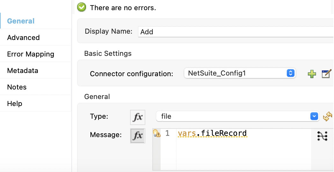The width and height of the screenshot is (334, 172).
Task: Click the green plus to add connector configuration
Action: click(x=311, y=74)
